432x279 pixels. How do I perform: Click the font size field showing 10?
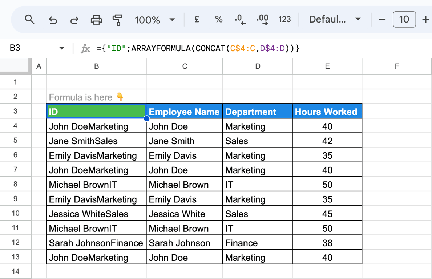[x=404, y=19]
